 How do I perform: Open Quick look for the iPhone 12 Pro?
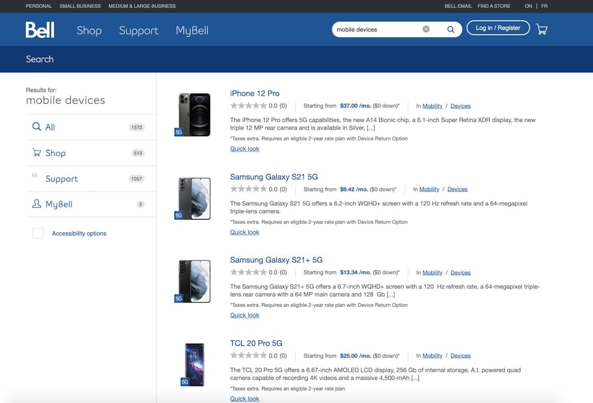pos(244,148)
